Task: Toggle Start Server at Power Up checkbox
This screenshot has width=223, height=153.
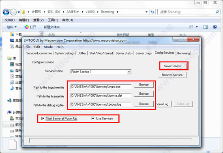Action: [x=43, y=118]
